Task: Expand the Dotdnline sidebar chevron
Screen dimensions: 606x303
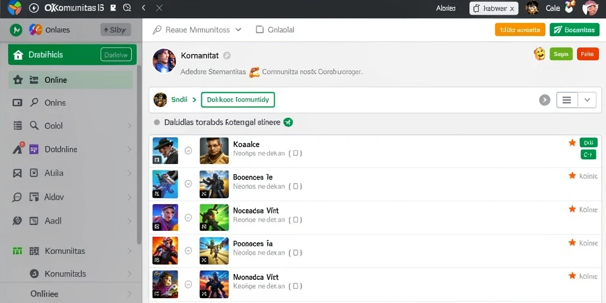Action: click(129, 149)
